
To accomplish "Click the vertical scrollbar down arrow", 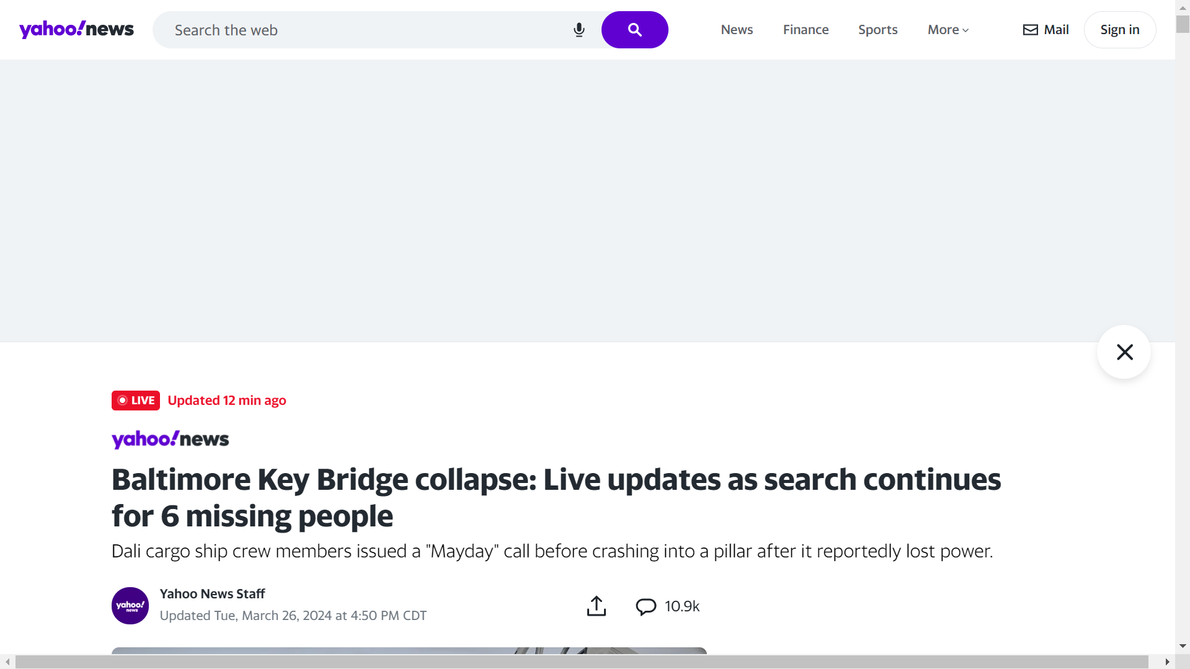I will [x=1183, y=646].
